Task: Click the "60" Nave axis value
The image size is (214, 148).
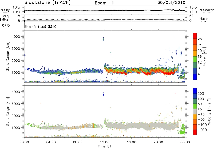Action: (x=191, y=16)
